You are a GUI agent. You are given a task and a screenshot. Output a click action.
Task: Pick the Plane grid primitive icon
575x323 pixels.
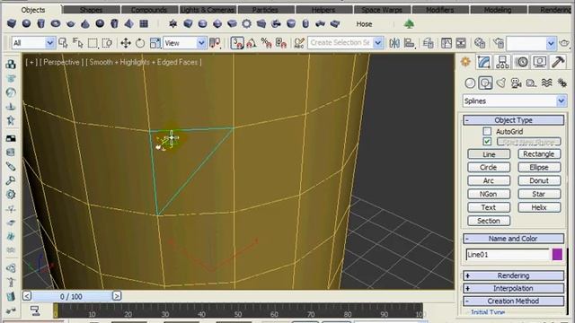coord(144,24)
